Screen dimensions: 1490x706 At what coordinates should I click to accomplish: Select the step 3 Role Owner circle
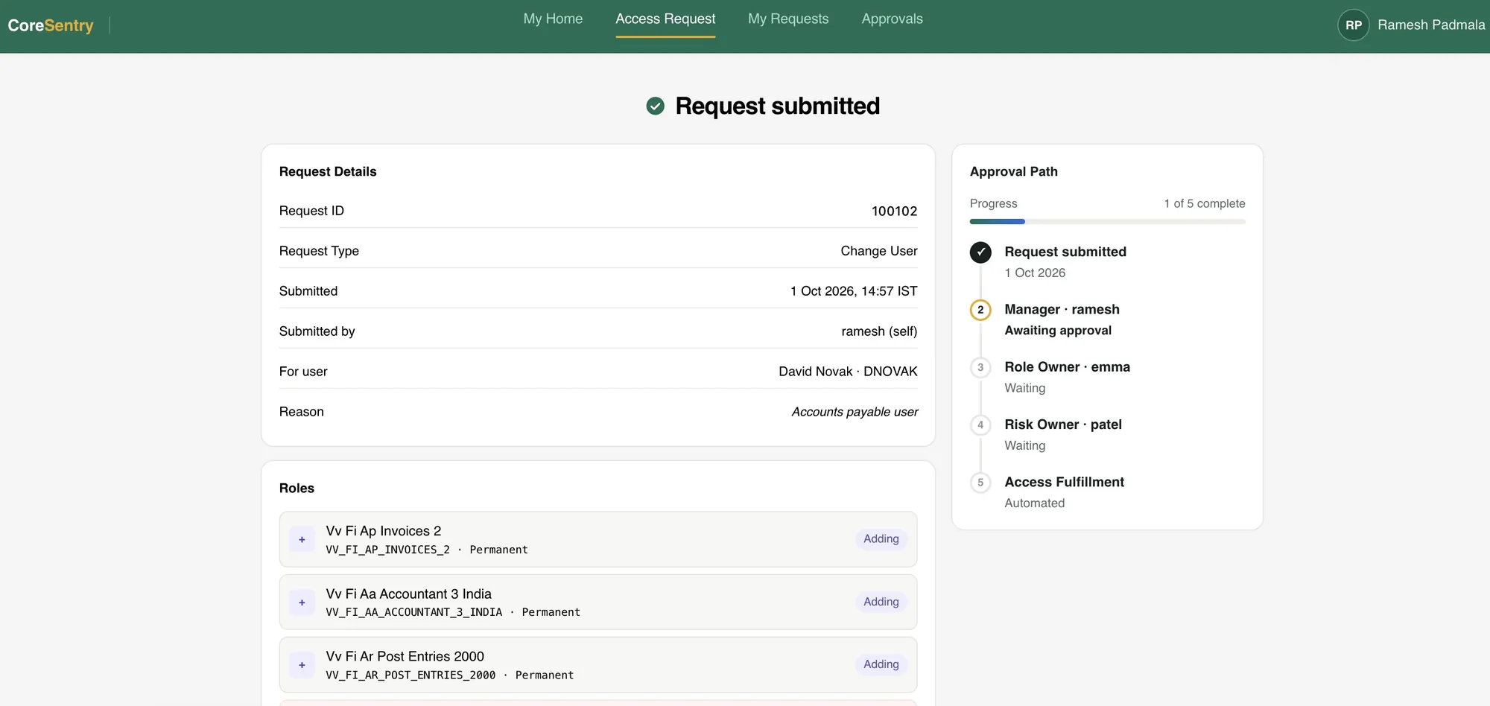pos(980,367)
